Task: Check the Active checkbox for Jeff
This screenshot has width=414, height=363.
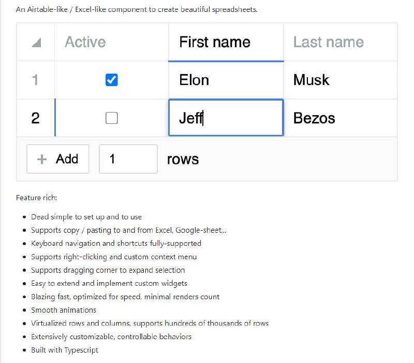Action: tap(111, 118)
